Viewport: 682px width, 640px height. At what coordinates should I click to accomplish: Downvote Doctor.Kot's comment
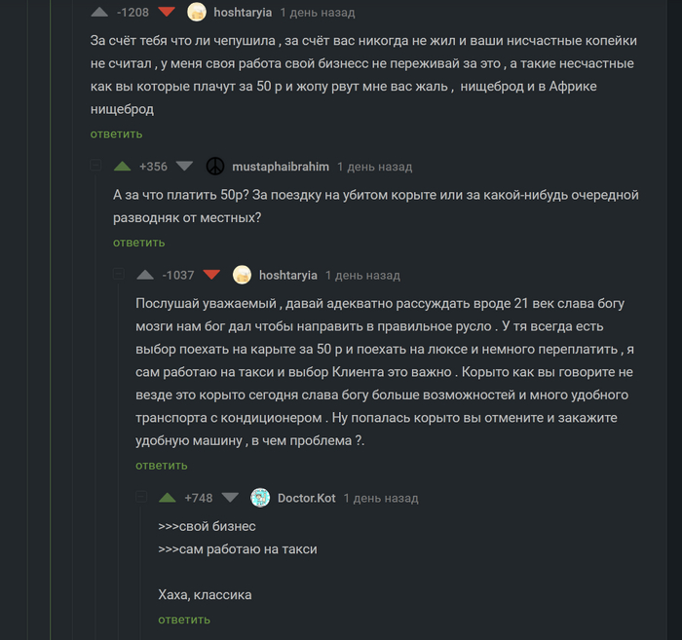tap(230, 498)
